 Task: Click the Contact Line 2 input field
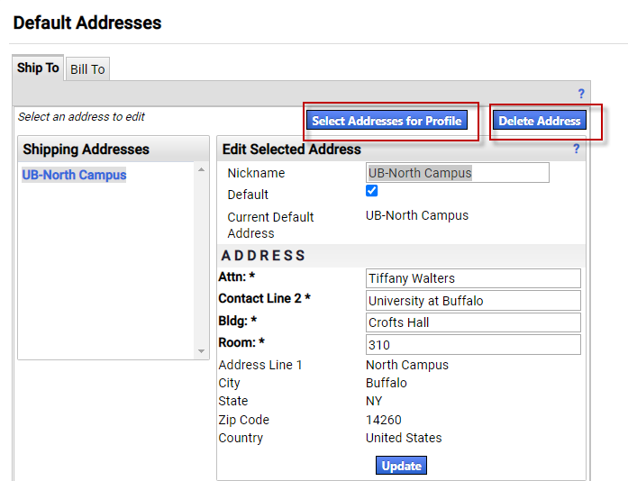[473, 301]
